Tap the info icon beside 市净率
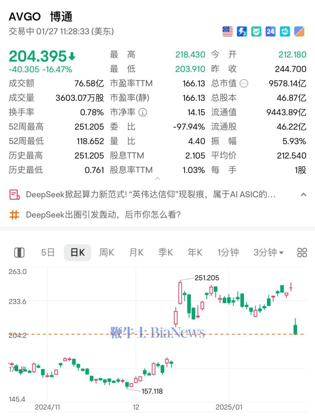315x416 pixels. 142,112
